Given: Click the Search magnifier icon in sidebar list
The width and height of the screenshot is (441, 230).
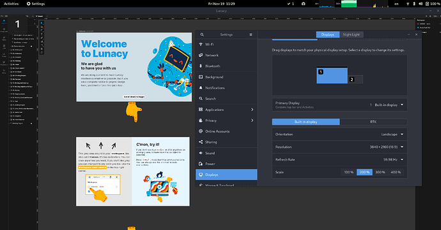Looking at the screenshot, I should pyautogui.click(x=201, y=99).
